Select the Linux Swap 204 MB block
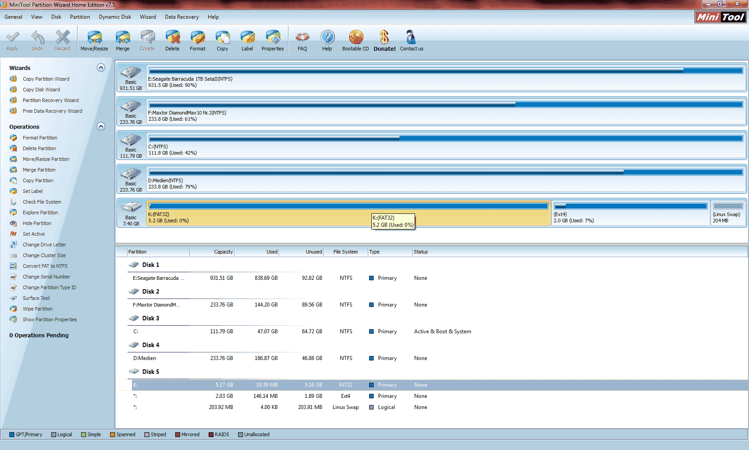 point(728,213)
